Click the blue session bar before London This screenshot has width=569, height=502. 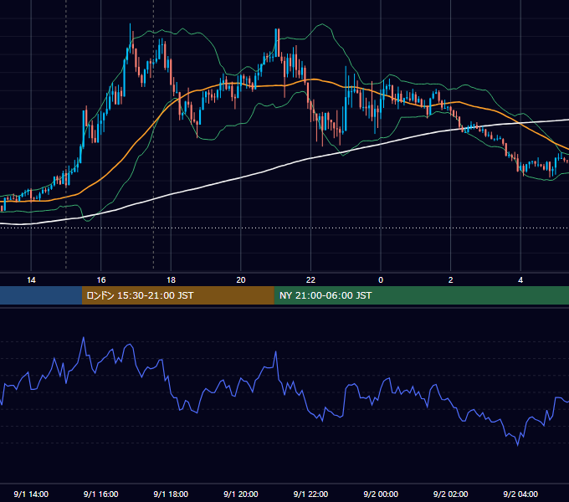(41, 295)
